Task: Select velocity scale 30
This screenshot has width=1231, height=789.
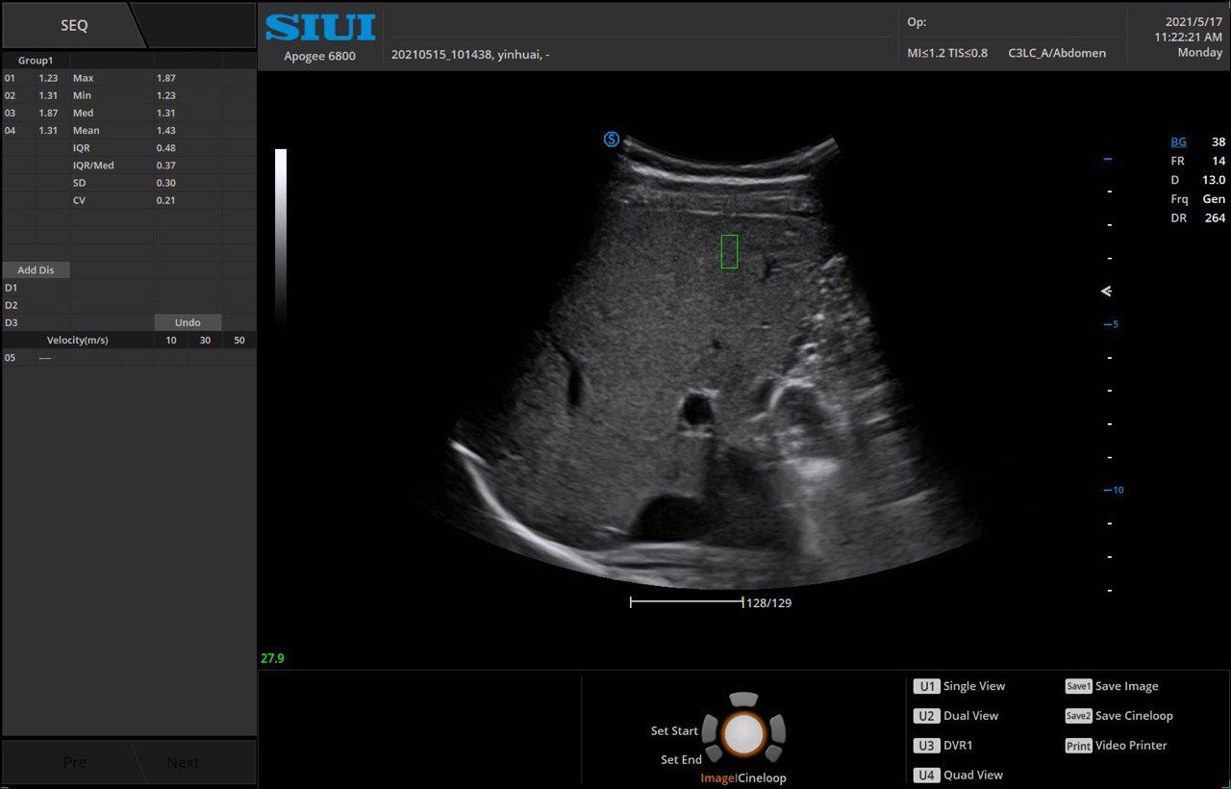Action: (205, 341)
